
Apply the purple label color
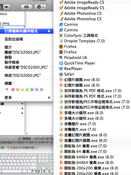37,89
